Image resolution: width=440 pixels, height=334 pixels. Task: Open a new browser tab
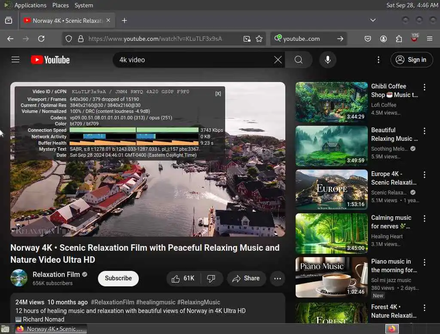tap(124, 21)
